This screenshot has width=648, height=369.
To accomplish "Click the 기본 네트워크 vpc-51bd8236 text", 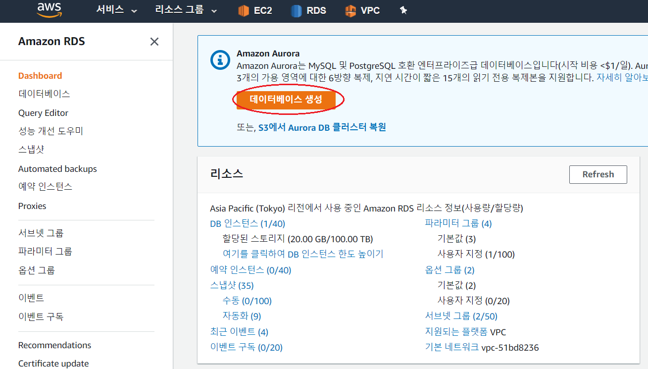I will point(482,347).
